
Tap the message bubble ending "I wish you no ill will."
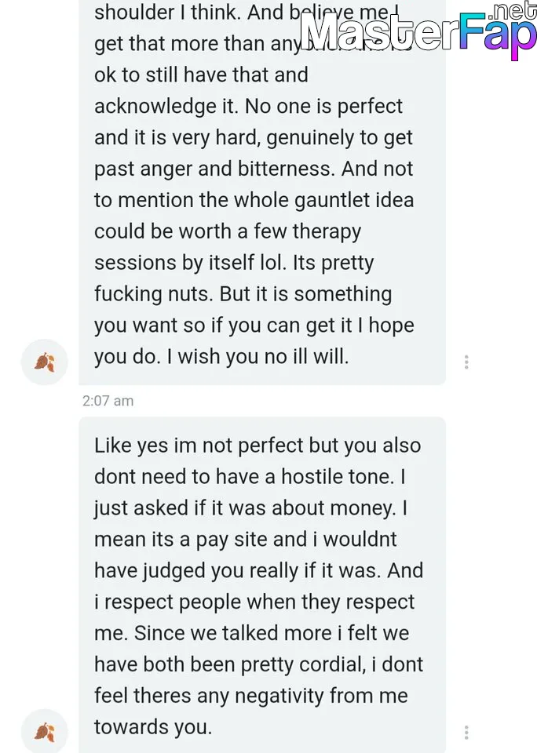pyautogui.click(x=262, y=192)
